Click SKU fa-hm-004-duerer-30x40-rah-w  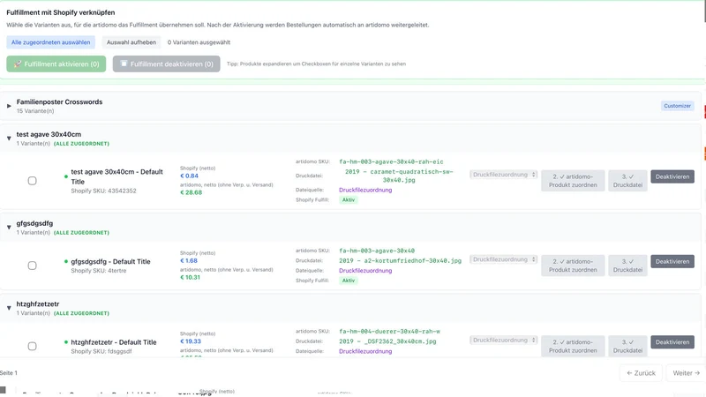pyautogui.click(x=389, y=332)
